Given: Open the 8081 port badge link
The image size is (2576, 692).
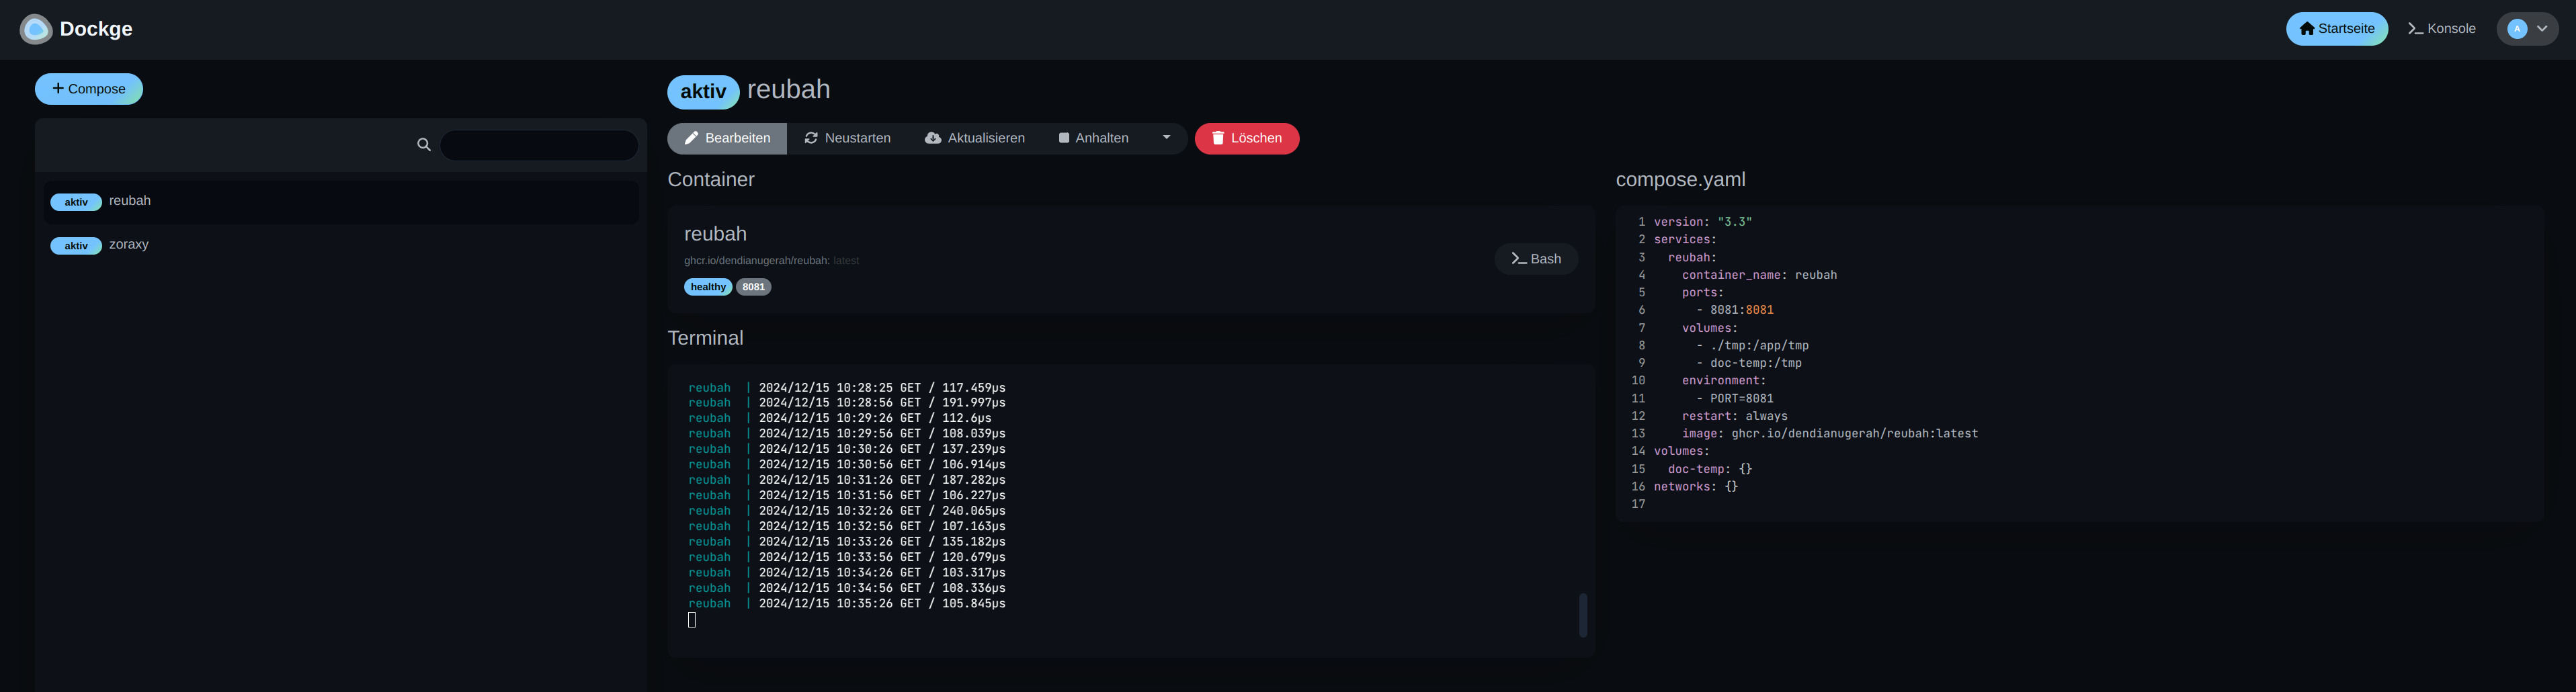Looking at the screenshot, I should pos(754,287).
